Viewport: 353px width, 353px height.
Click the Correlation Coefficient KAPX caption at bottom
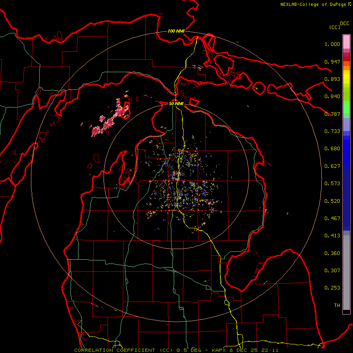[x=176, y=350]
